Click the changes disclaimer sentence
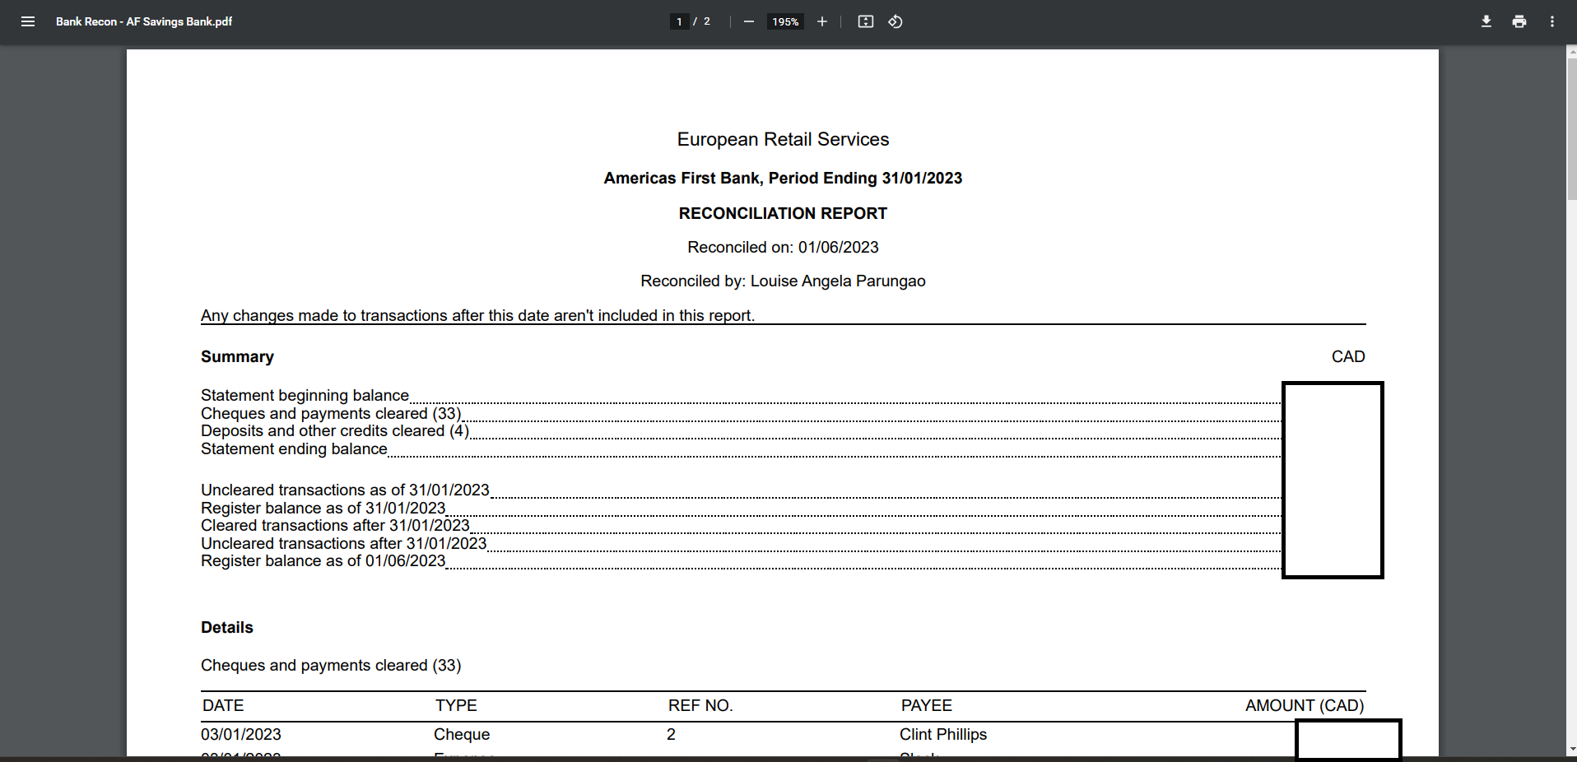The width and height of the screenshot is (1577, 762). (477, 315)
